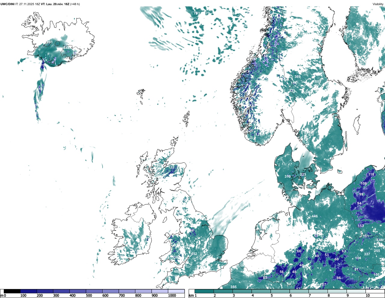This screenshot has height=298, width=385.
Task: Click the 86 visibility value
Action: (x=339, y=278)
